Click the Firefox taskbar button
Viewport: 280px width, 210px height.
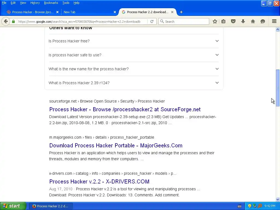(51, 206)
